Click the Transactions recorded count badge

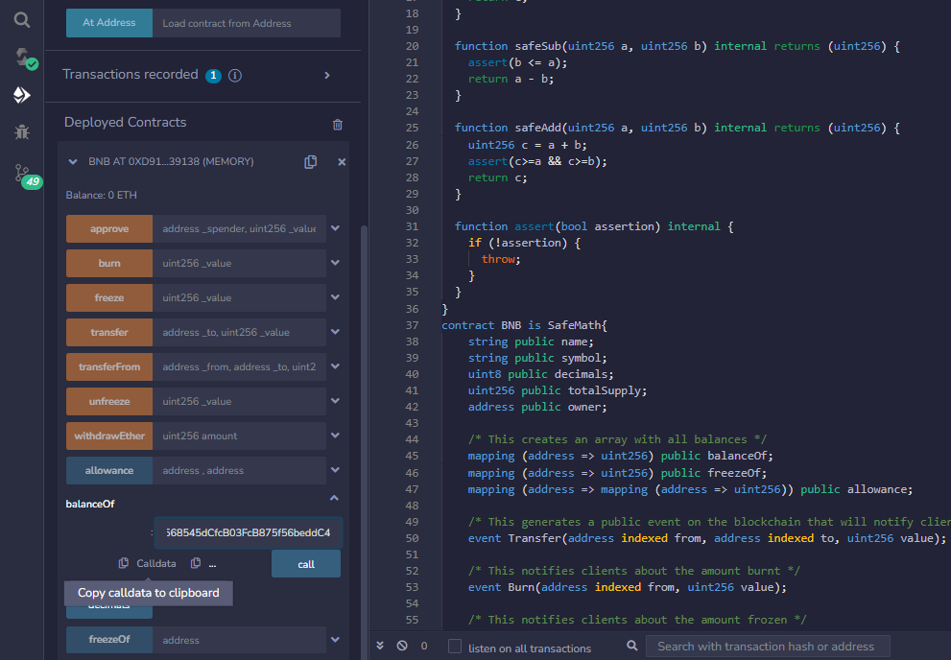213,75
